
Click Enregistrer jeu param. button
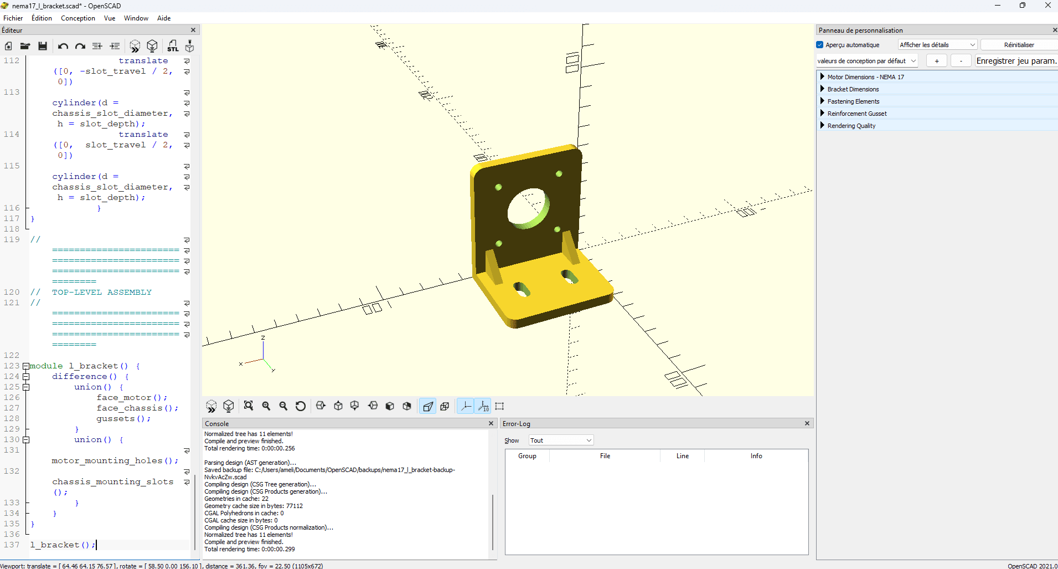coord(1016,61)
